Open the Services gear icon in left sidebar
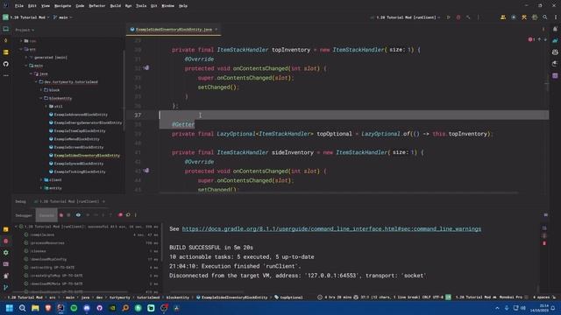The height and width of the screenshot is (315, 561). (x=6, y=253)
